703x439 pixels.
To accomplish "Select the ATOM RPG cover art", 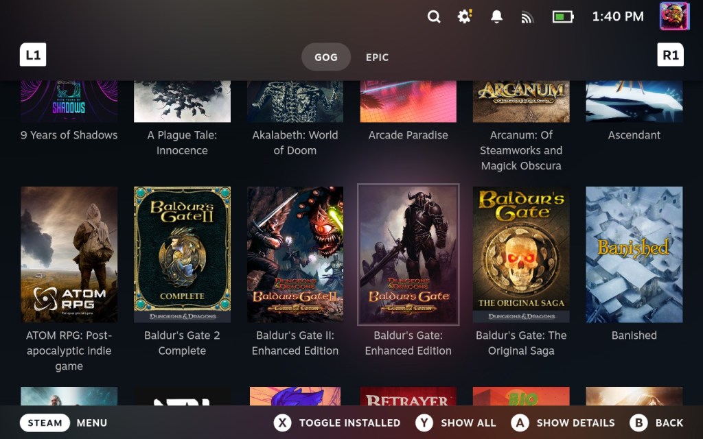I will (69, 254).
